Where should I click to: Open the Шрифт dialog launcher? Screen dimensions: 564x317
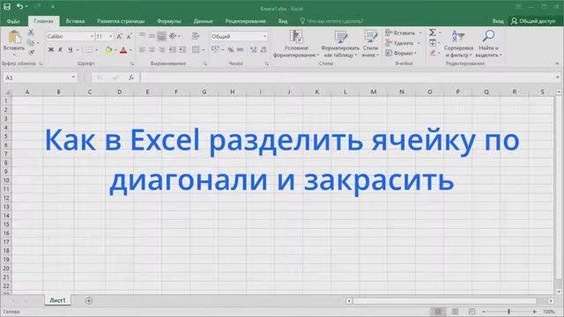pyautogui.click(x=132, y=63)
